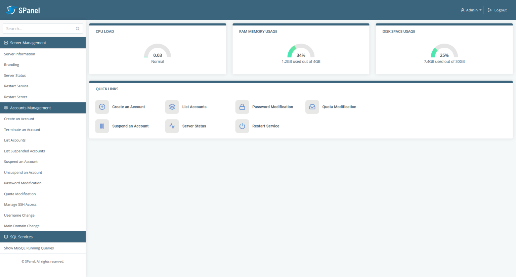516x277 pixels.
Task: Open the Main Domain Change page
Action: point(21,226)
